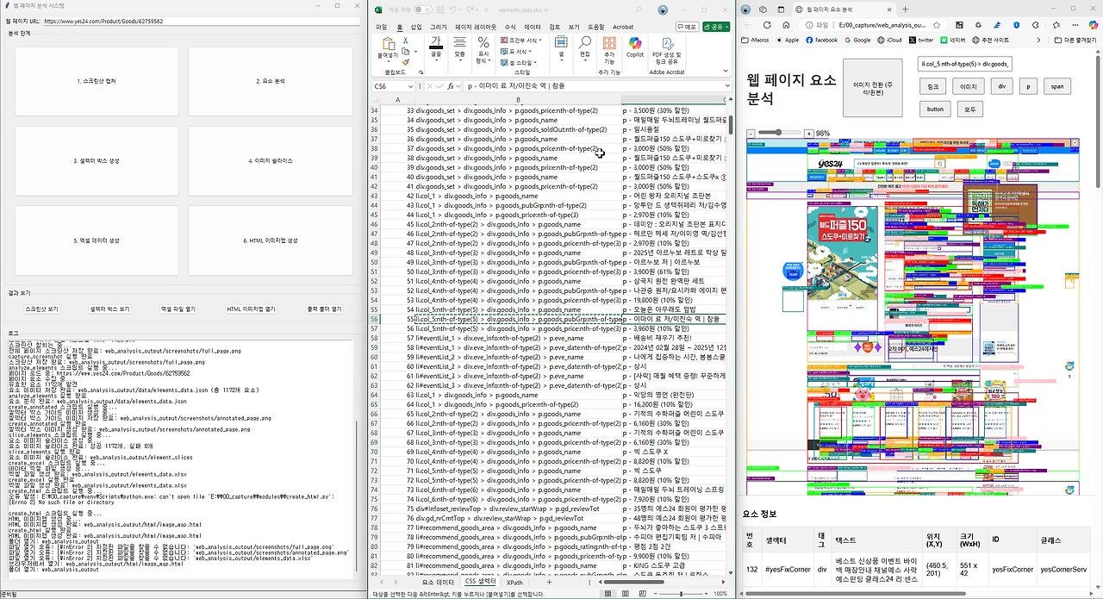1103x599 pixels.
Task: Click the Edge Copilot icon in toolbar
Action: [1094, 26]
